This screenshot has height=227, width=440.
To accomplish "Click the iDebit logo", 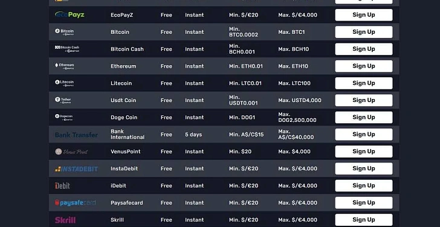I will [62, 185].
